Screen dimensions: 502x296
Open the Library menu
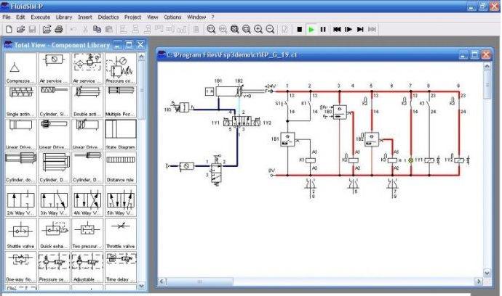click(64, 16)
